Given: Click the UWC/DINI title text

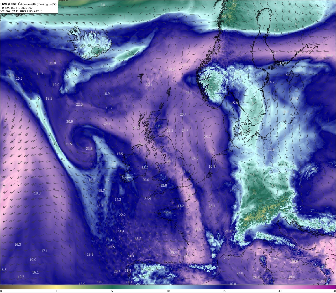Looking at the screenshot, I should (9, 4).
